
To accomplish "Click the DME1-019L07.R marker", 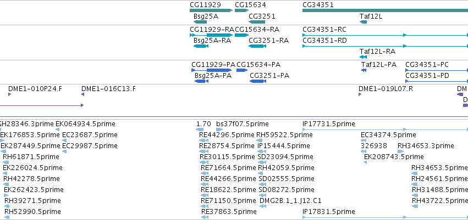I will 360,94.
